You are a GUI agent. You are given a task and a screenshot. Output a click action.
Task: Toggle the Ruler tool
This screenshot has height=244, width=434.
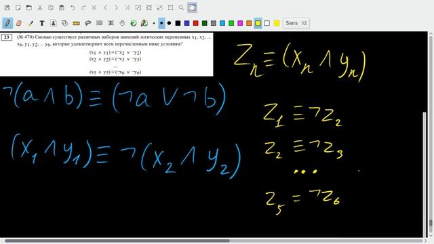[76, 23]
